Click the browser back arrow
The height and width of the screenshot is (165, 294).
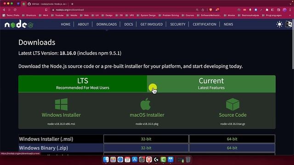4,10
